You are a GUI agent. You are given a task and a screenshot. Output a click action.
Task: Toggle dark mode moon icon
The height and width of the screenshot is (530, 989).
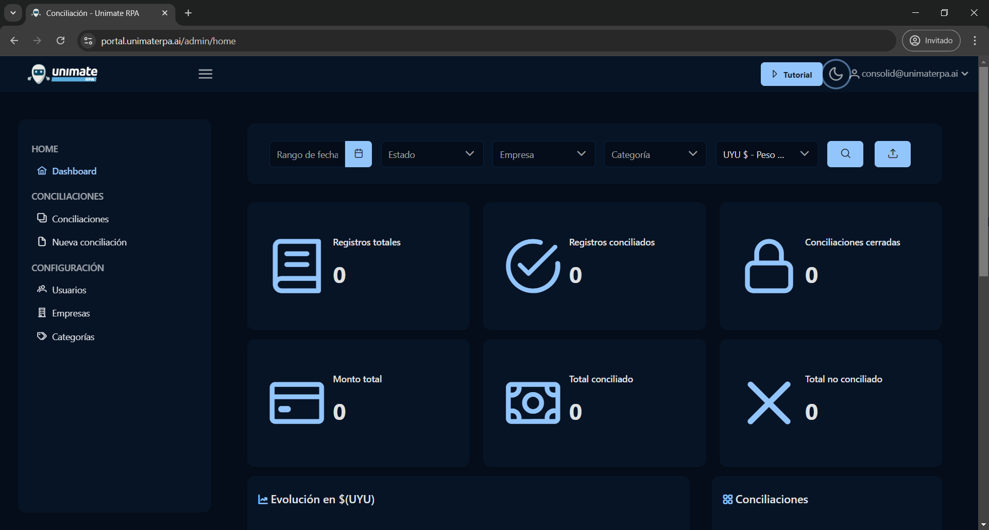(x=835, y=74)
